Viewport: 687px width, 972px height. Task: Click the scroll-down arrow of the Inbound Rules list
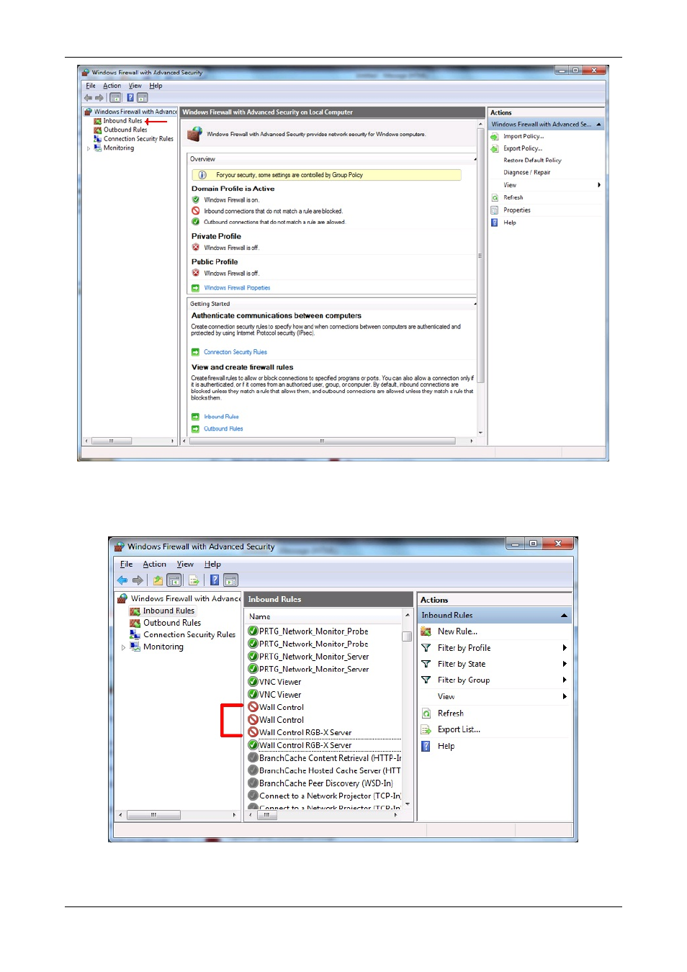[x=408, y=804]
